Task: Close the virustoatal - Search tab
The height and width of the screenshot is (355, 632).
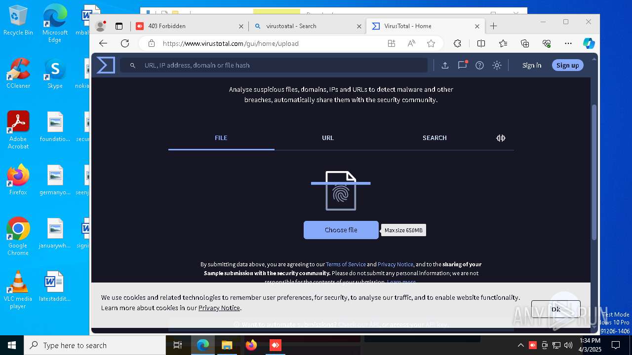Action: (359, 26)
